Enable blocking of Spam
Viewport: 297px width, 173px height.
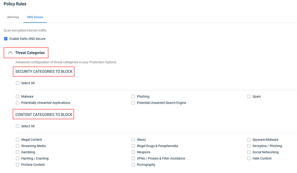click(x=249, y=96)
